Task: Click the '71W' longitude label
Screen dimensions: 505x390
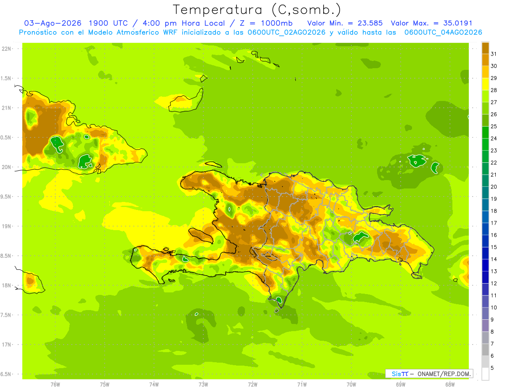Action: tap(302, 385)
